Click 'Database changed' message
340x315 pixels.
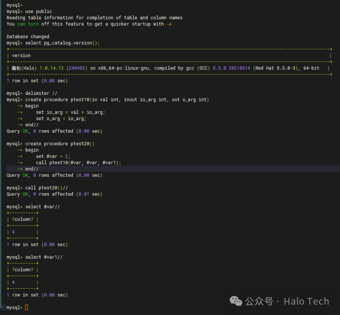28,37
